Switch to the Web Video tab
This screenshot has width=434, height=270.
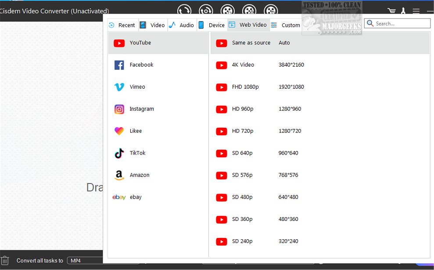(248, 25)
